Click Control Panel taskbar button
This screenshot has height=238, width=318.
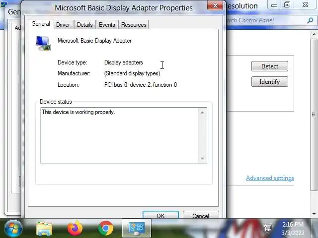coord(137,228)
